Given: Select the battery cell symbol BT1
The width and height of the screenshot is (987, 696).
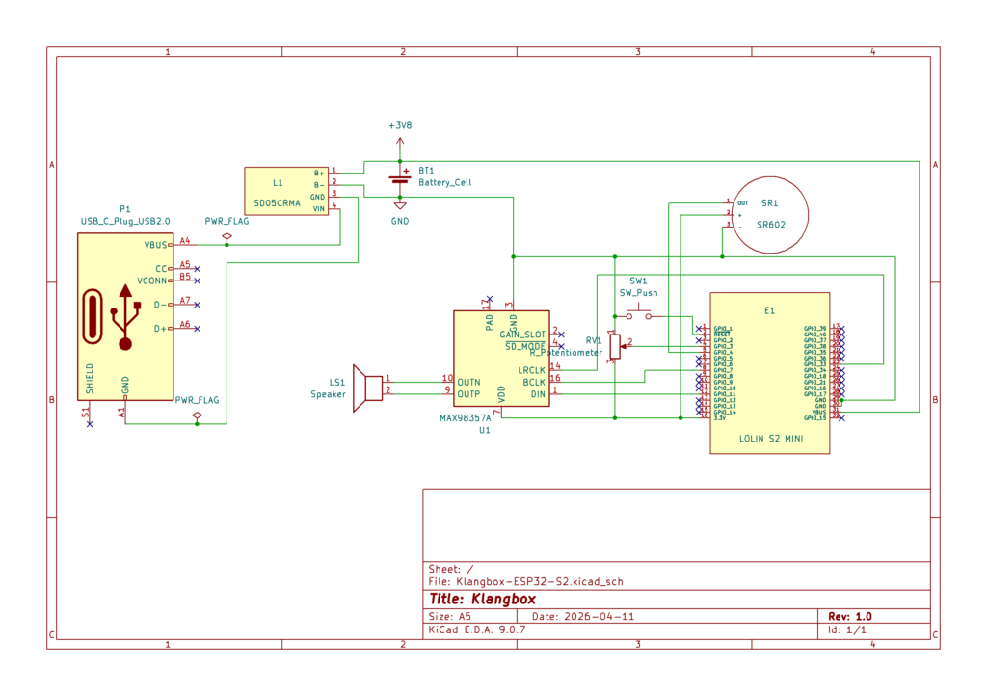Looking at the screenshot, I should click(399, 177).
